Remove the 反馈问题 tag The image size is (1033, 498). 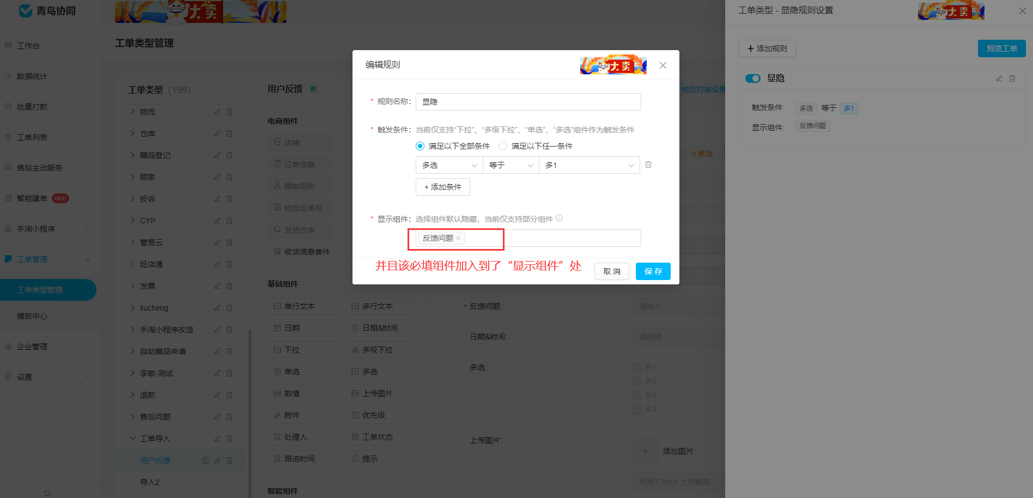pos(458,238)
